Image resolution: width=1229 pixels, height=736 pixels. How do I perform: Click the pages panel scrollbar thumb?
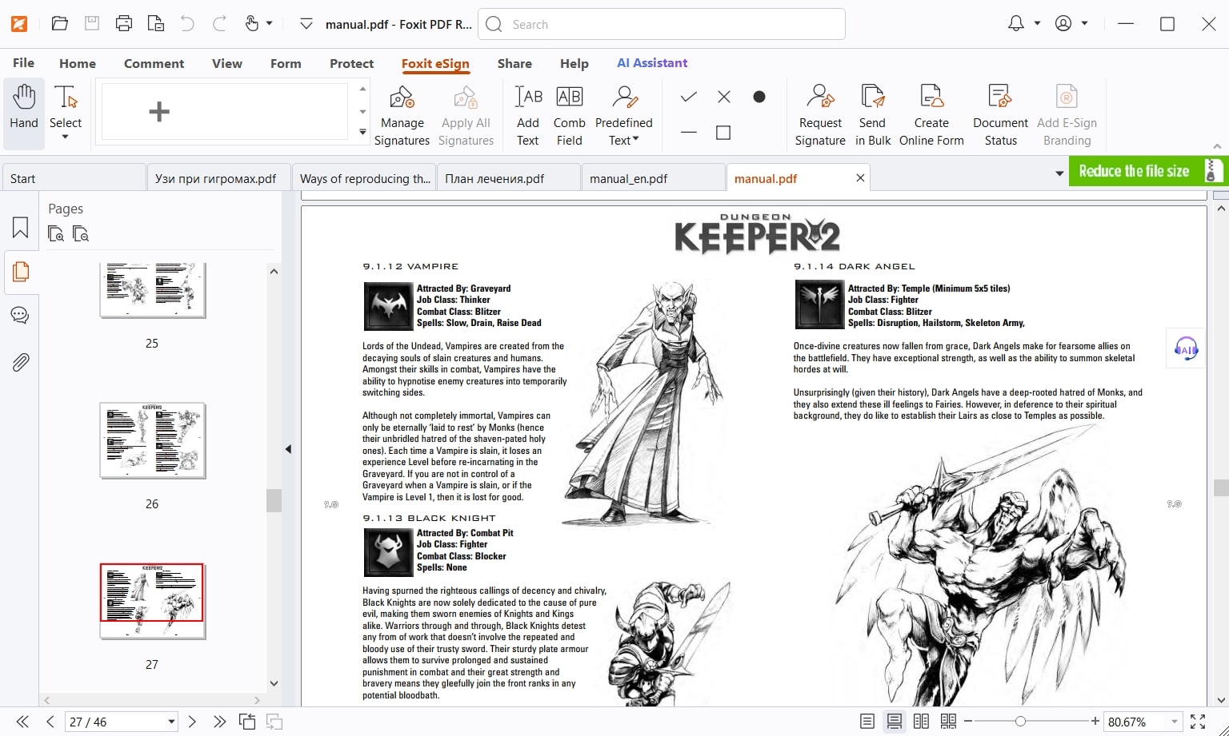[274, 499]
